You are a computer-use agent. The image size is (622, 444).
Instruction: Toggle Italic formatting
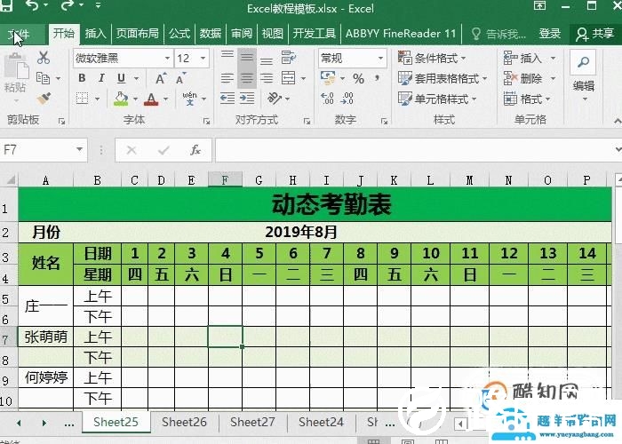click(x=101, y=78)
